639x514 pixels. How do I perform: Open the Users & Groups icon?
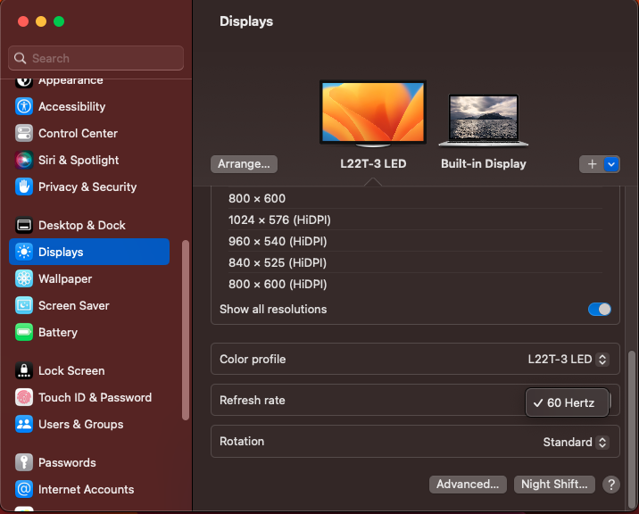24,425
